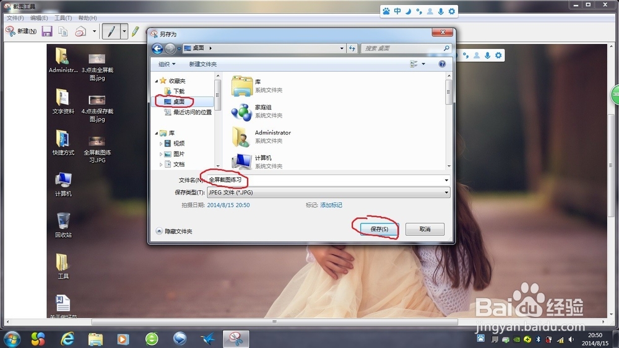Click the Bluetooth tray icon
Screen dimensions: 619x348
pyautogui.click(x=538, y=339)
